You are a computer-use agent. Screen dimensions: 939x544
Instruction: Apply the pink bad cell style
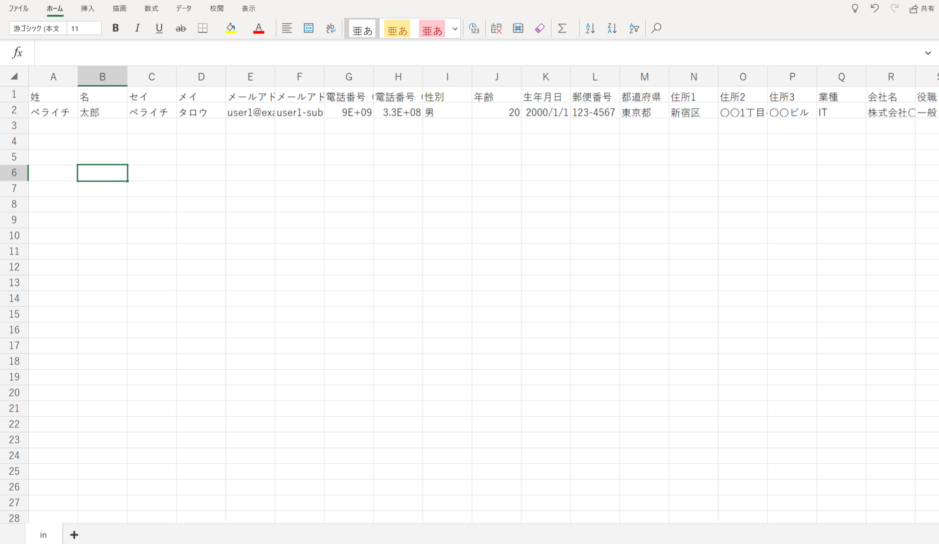tap(432, 29)
